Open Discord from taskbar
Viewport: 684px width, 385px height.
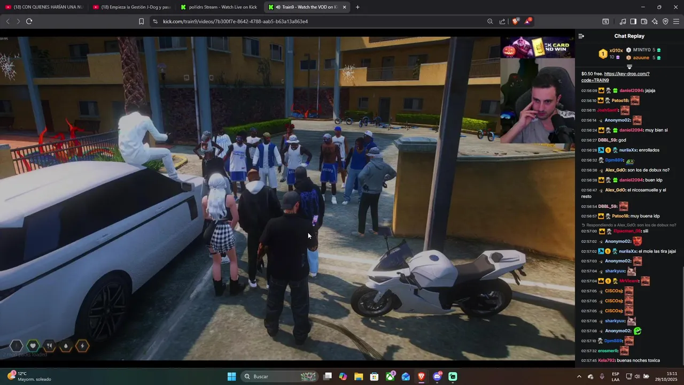pyautogui.click(x=437, y=376)
